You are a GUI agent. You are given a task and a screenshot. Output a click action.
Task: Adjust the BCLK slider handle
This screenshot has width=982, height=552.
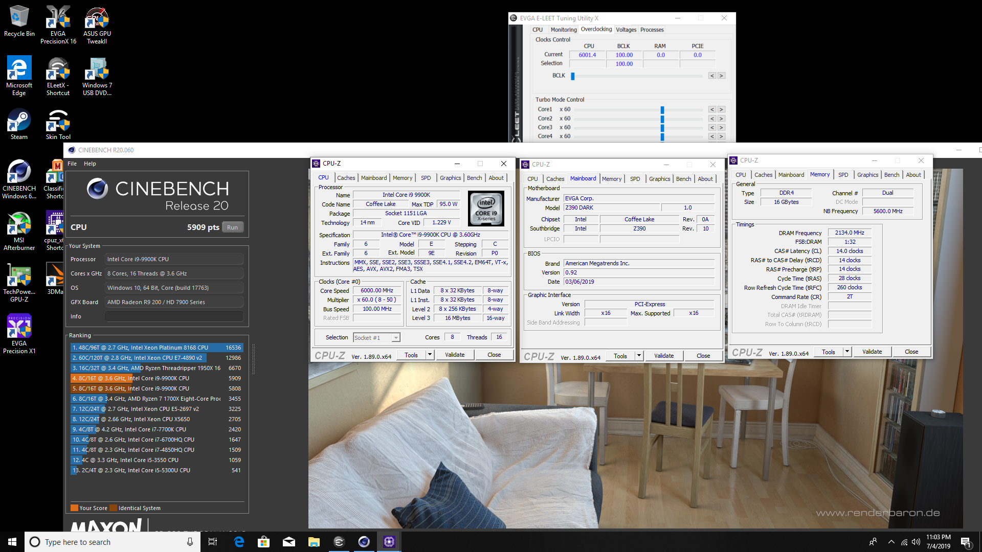(573, 76)
